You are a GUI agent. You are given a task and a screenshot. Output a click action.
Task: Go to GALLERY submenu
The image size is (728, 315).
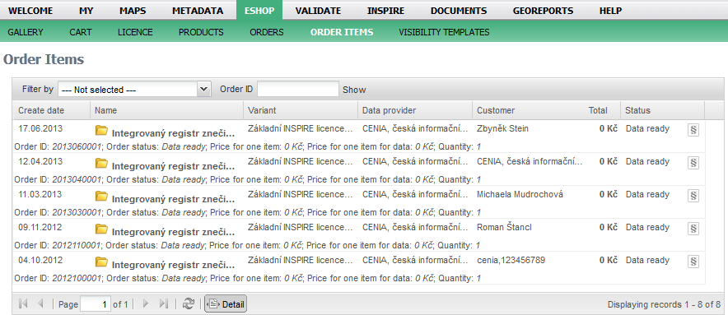(26, 32)
